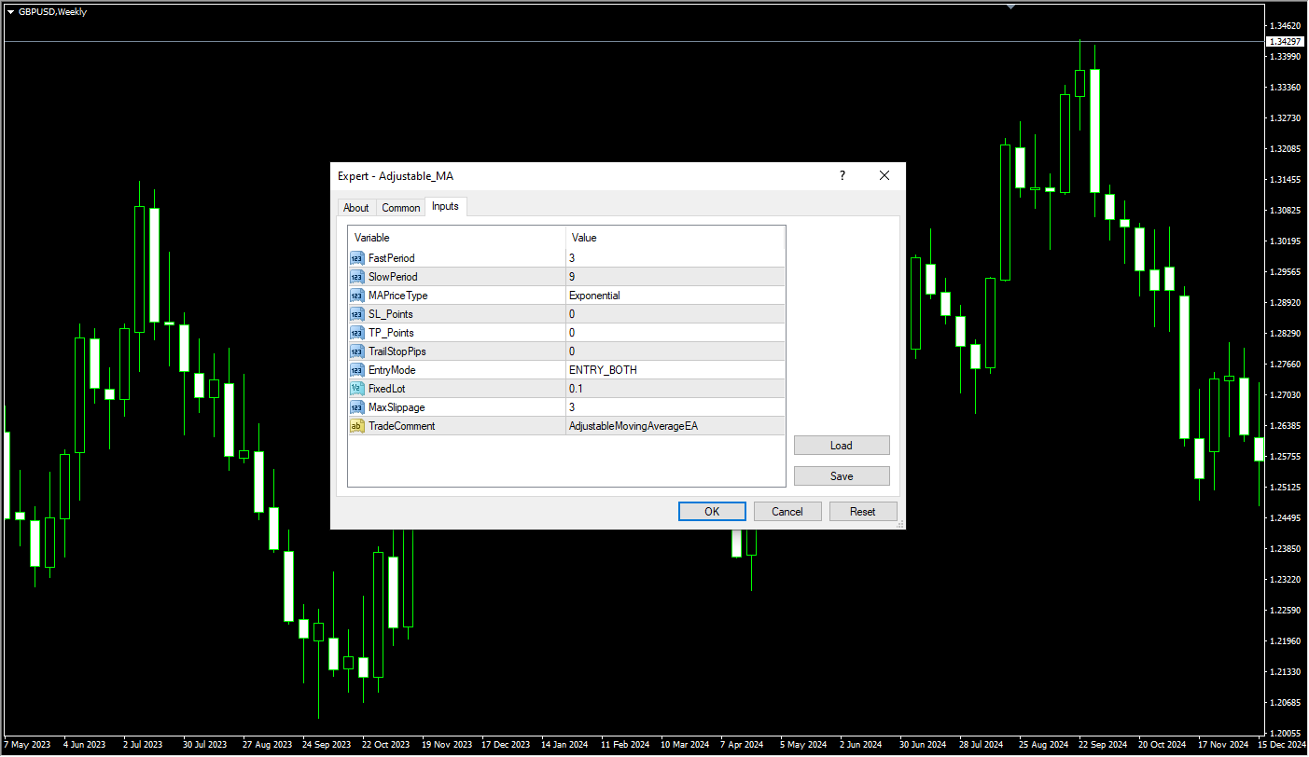Save the input settings

(x=841, y=476)
